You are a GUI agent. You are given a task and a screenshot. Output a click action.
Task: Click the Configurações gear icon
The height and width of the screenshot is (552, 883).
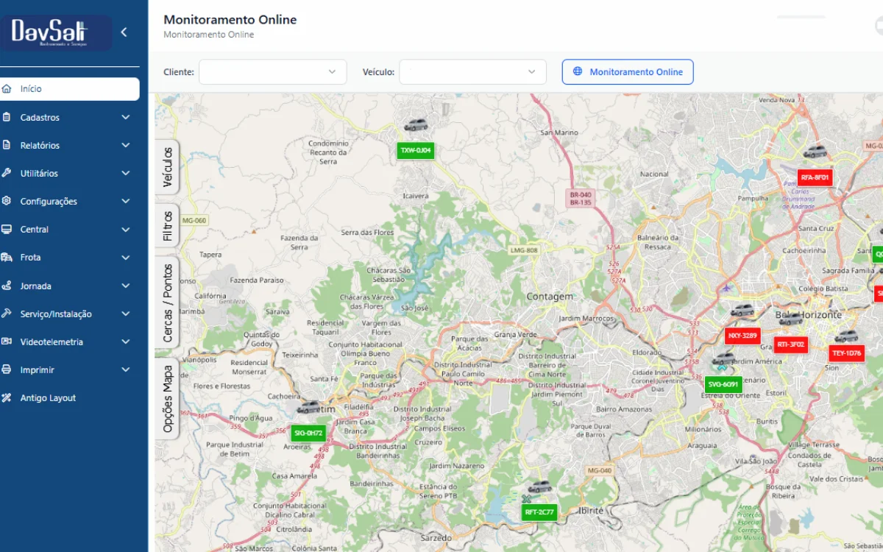(7, 201)
